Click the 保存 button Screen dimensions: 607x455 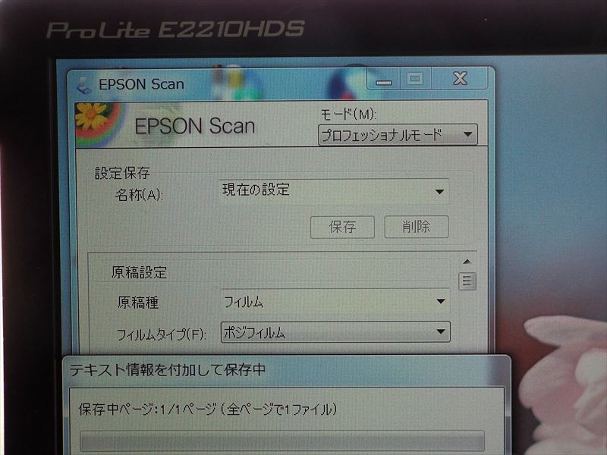(x=343, y=227)
